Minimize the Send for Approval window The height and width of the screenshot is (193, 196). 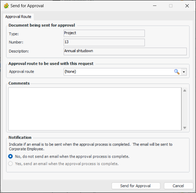tap(154, 6)
